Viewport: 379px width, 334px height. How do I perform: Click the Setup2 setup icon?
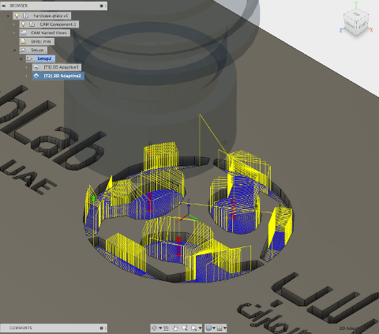pyautogui.click(x=30, y=58)
